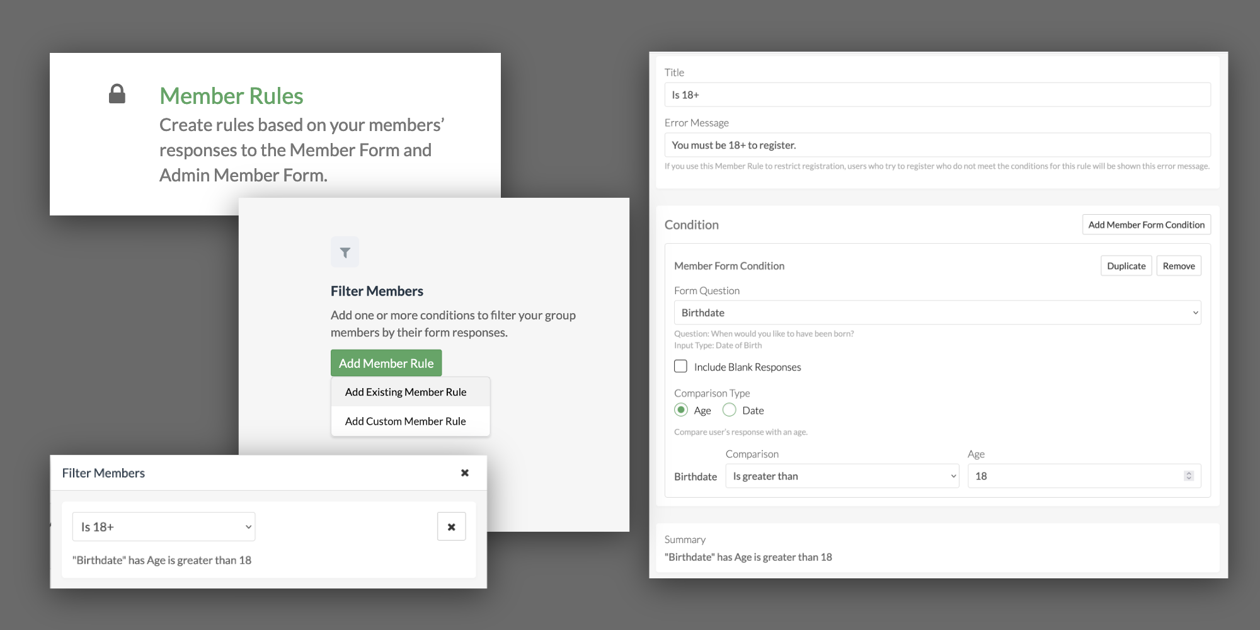The width and height of the screenshot is (1260, 630).
Task: Select the Age comparison type
Action: pos(681,410)
